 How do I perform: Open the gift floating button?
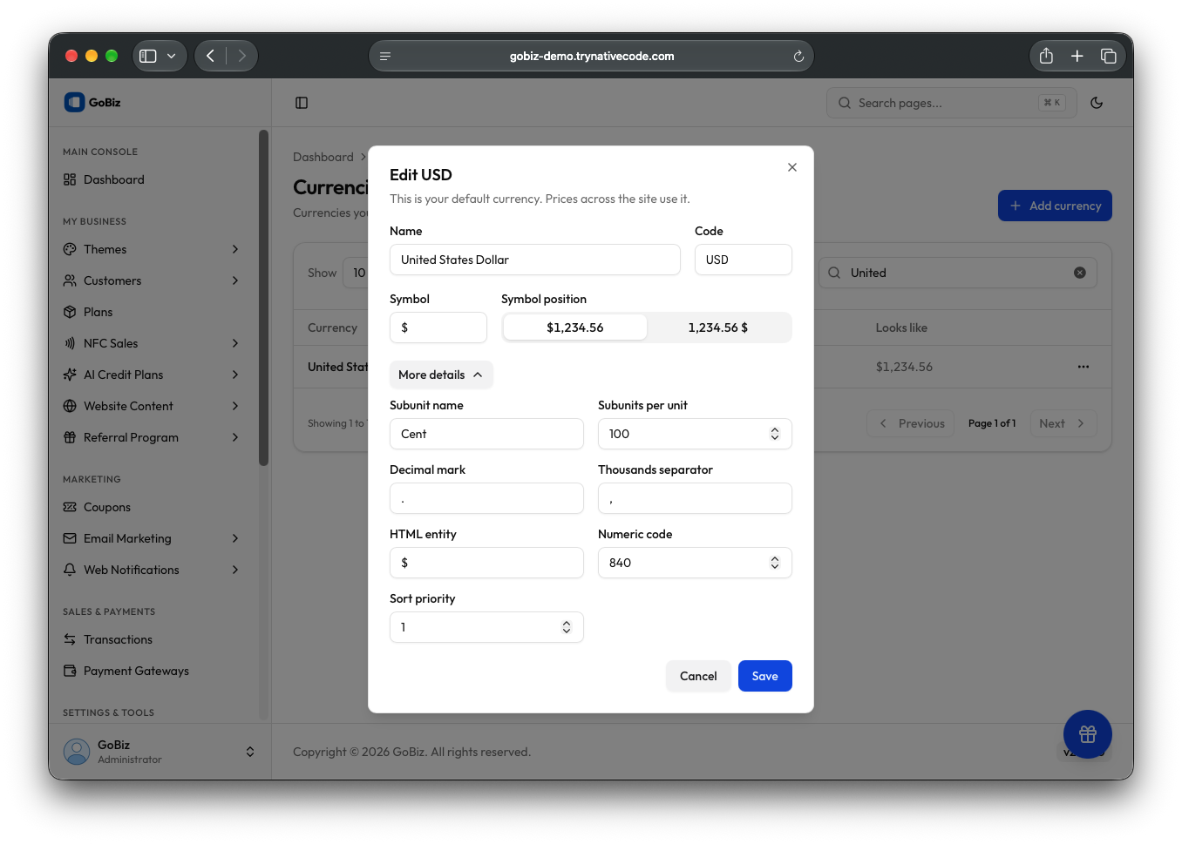[1087, 734]
